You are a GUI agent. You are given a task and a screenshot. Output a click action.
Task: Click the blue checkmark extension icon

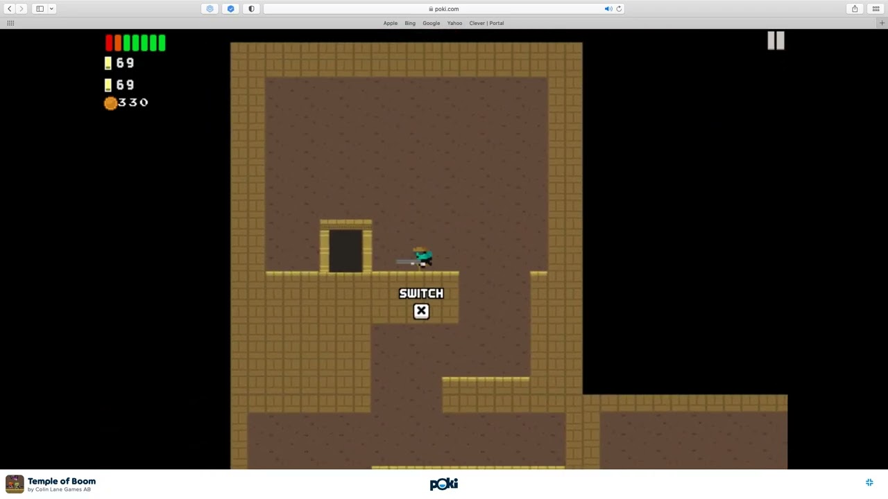pos(230,8)
